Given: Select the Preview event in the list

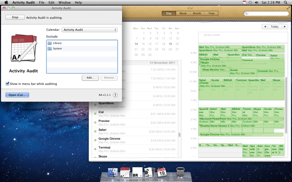Looking at the screenshot, I should point(135,123).
